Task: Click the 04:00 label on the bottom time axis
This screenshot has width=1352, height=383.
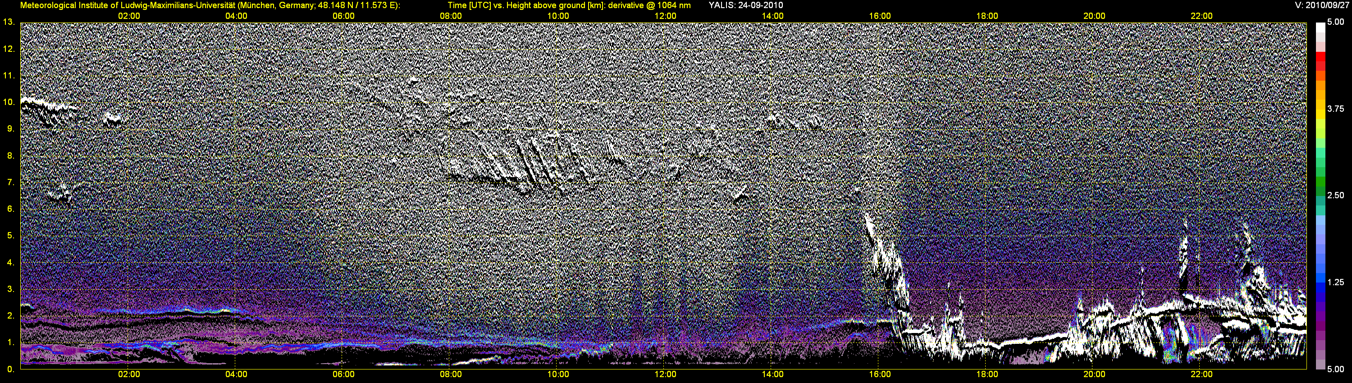Action: pyautogui.click(x=236, y=374)
